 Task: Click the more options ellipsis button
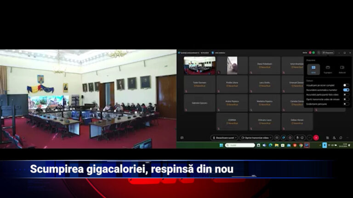coord(309,137)
